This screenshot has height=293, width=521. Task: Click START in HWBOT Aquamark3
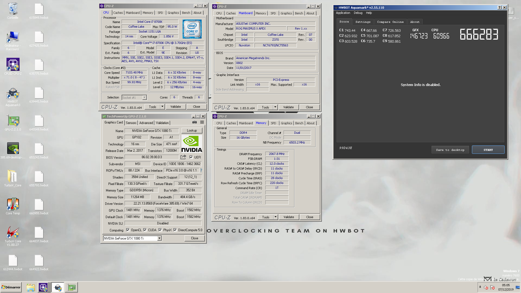point(488,150)
